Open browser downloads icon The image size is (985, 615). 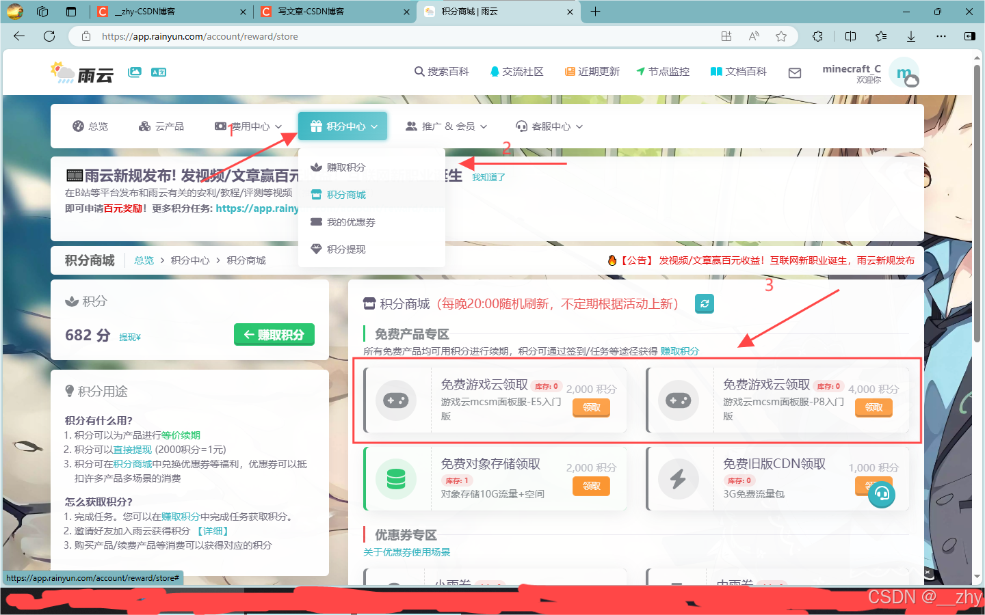pos(911,36)
